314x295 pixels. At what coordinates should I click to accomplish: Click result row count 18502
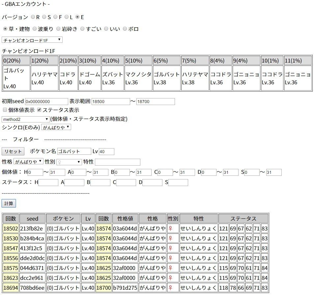pos(11,228)
